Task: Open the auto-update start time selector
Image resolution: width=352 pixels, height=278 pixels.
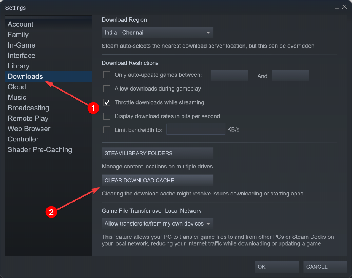Action: coord(229,75)
